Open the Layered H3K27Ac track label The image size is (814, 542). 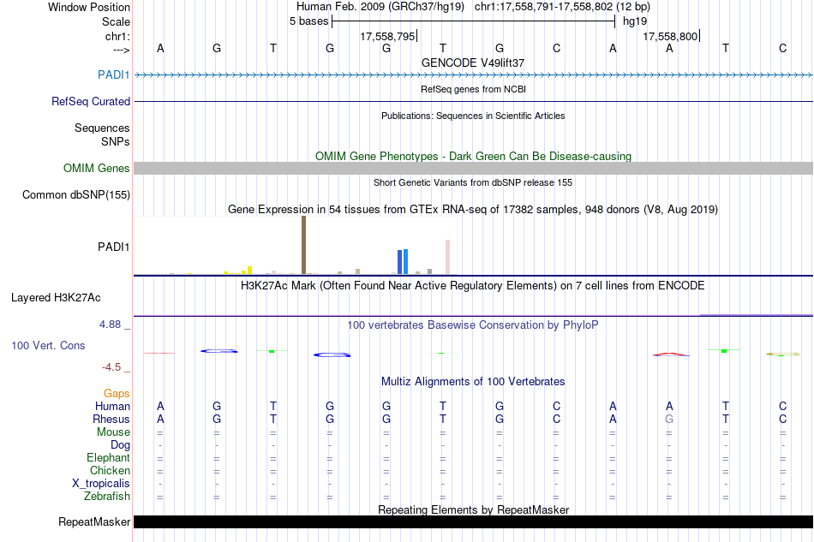[56, 297]
